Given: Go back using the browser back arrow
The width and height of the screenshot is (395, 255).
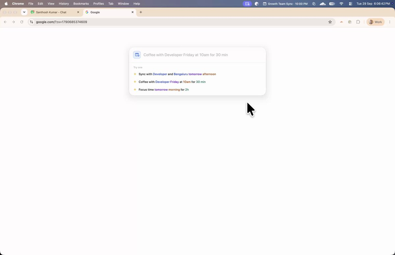Looking at the screenshot, I should (x=5, y=22).
